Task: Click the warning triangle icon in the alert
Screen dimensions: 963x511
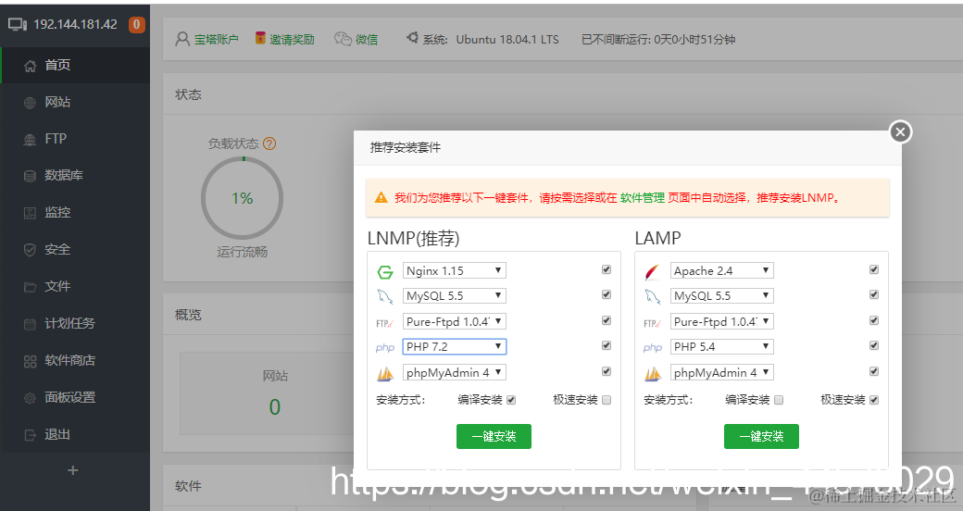Action: (x=381, y=198)
